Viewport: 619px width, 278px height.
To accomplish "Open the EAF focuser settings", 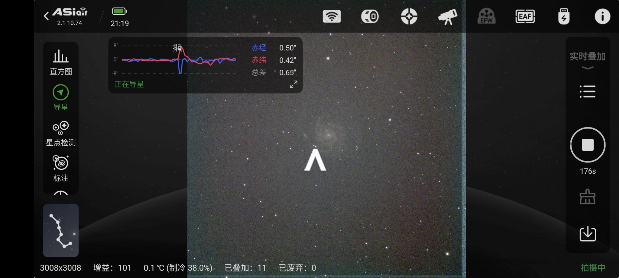I will pos(525,16).
